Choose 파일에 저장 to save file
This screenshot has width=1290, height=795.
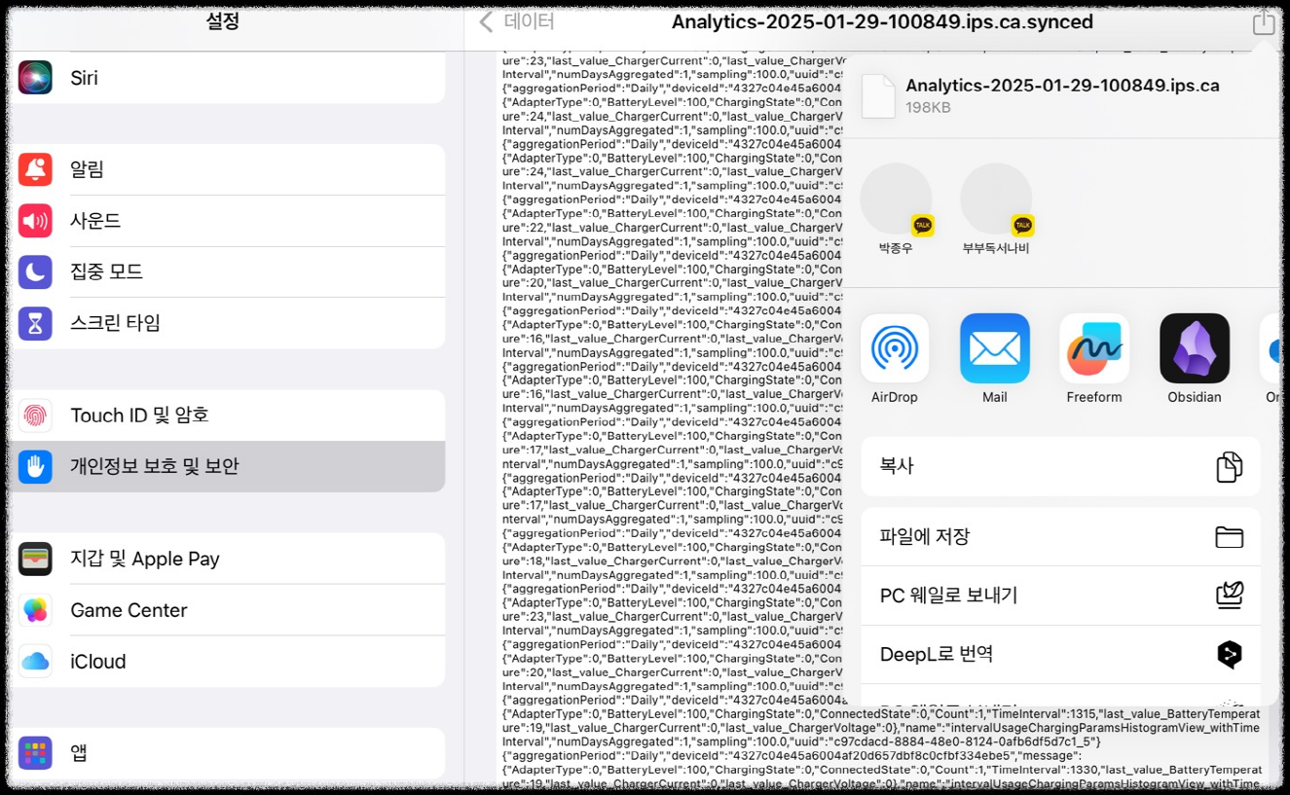[1059, 536]
